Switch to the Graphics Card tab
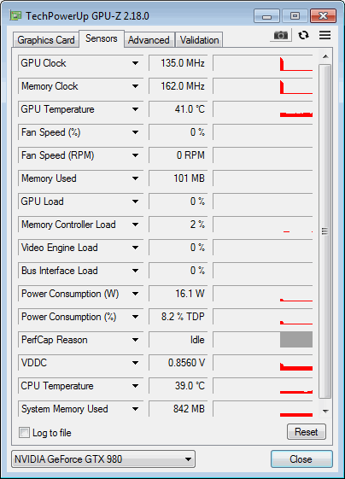This screenshot has height=479, width=345. (46, 40)
